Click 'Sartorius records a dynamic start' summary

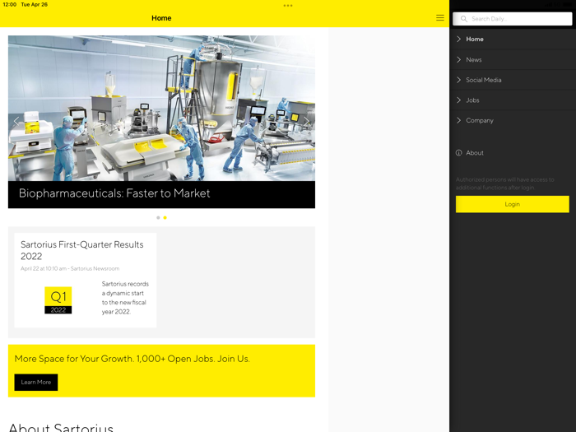pos(125,298)
